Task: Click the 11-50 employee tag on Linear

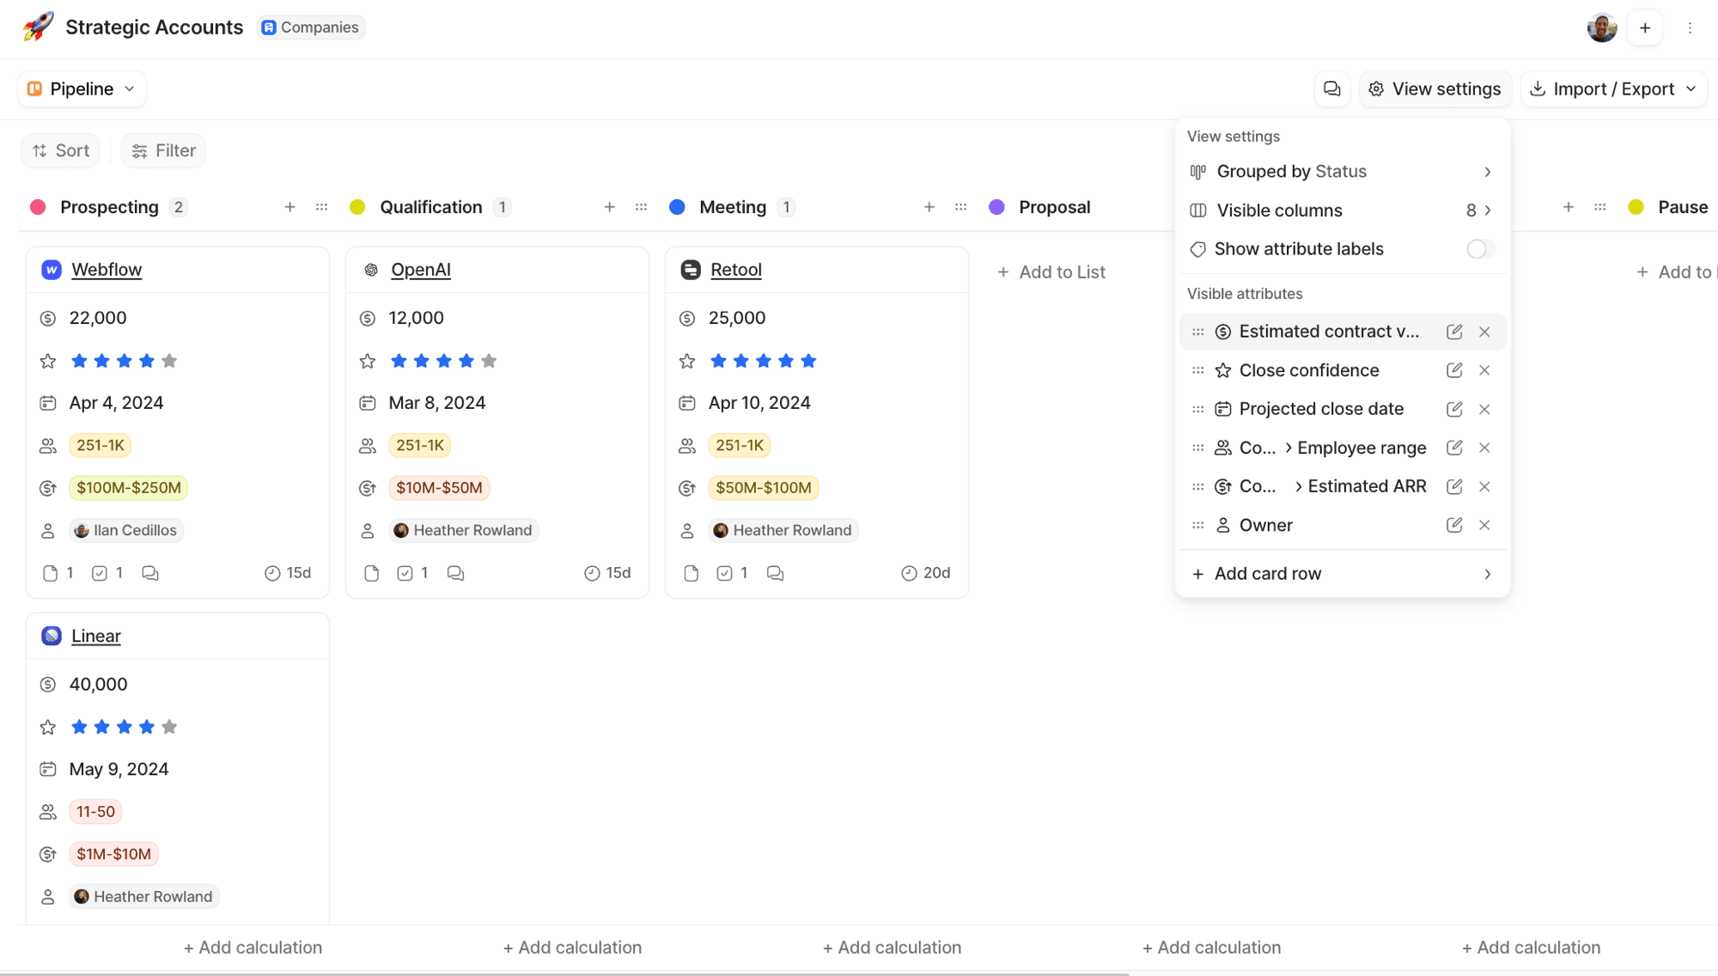Action: (95, 812)
